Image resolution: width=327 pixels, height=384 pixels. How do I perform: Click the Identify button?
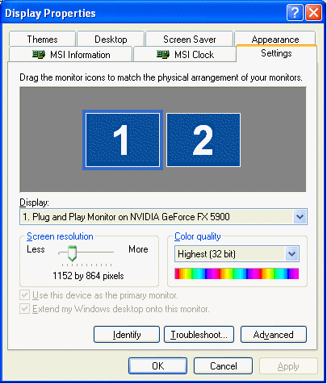(127, 335)
